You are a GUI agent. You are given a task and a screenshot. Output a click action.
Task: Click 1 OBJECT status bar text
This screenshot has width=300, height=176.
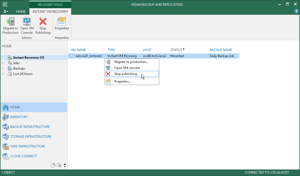[x=8, y=172]
